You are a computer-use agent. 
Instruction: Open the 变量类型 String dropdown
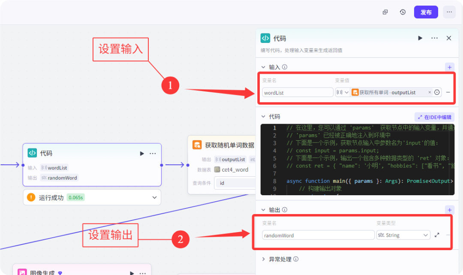pyautogui.click(x=403, y=235)
